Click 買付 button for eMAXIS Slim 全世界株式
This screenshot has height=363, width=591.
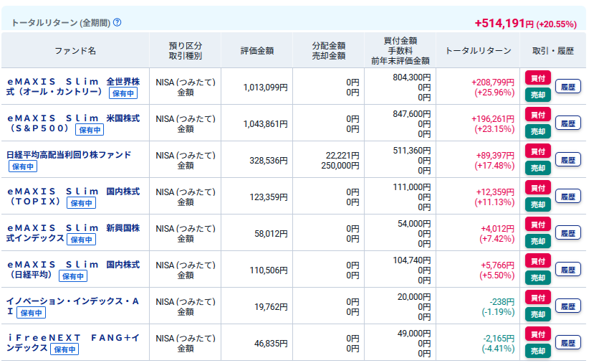point(538,78)
